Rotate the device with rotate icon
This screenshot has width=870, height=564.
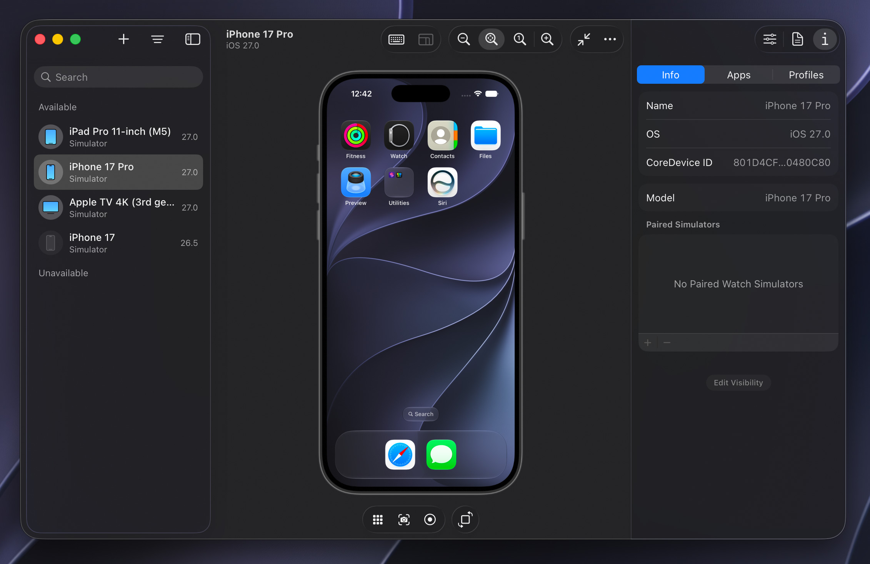pos(465,520)
